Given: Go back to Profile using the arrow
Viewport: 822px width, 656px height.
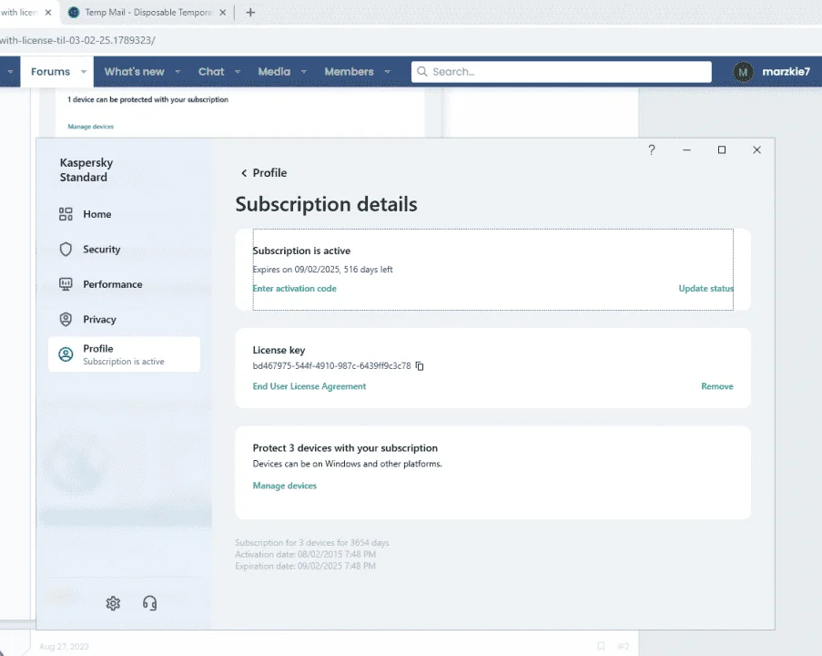Looking at the screenshot, I should coord(244,173).
